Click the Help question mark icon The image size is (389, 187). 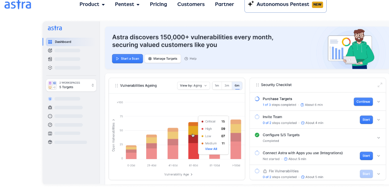[186, 59]
